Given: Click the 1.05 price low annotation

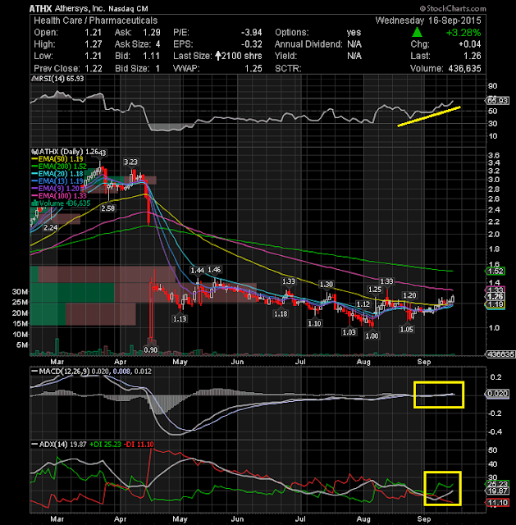Looking at the screenshot, I should (407, 330).
